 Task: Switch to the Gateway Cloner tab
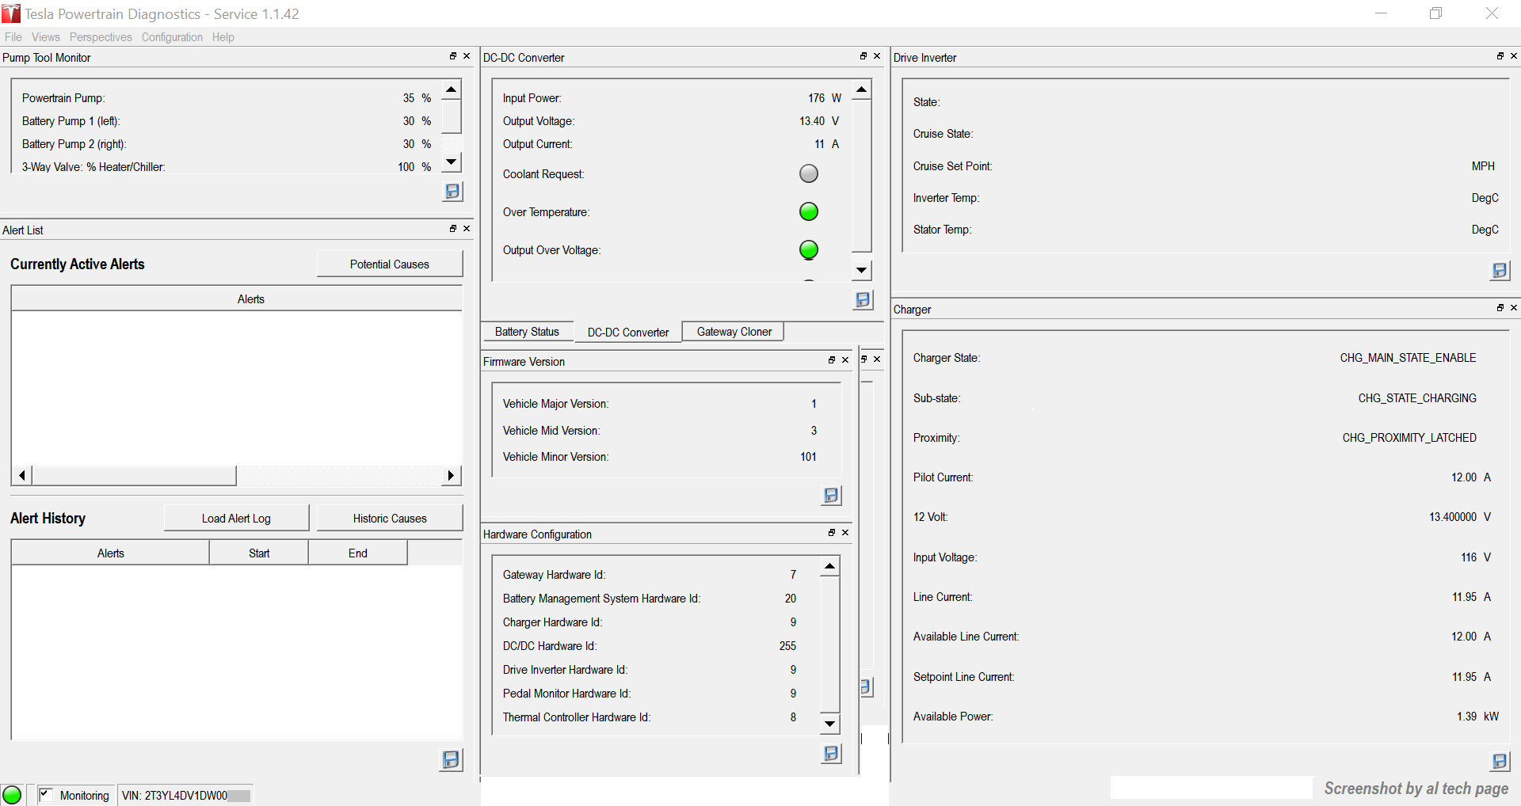[734, 332]
